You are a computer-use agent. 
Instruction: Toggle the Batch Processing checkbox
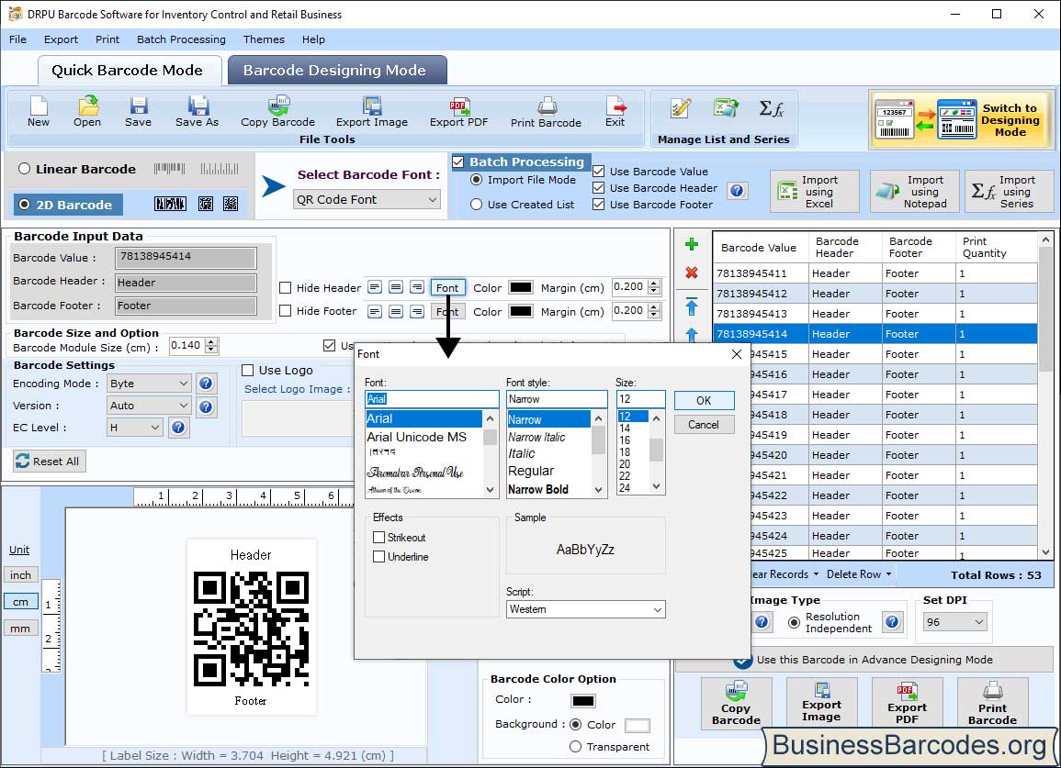pyautogui.click(x=458, y=161)
